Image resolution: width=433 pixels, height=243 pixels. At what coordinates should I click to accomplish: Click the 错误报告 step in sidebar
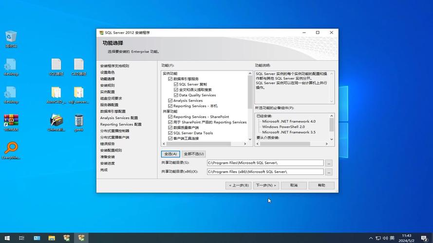pos(108,144)
